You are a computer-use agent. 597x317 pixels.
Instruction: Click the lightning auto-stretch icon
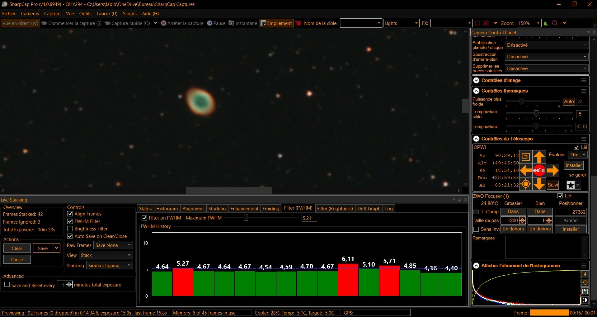click(x=585, y=274)
